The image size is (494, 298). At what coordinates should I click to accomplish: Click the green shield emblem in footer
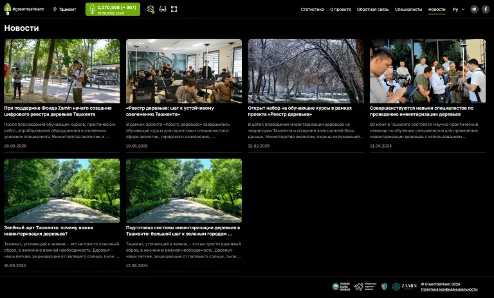(x=384, y=286)
